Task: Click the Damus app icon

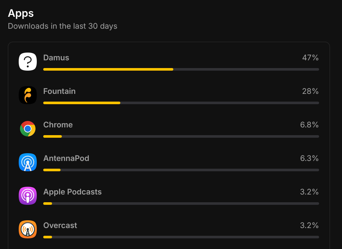Action: [28, 61]
